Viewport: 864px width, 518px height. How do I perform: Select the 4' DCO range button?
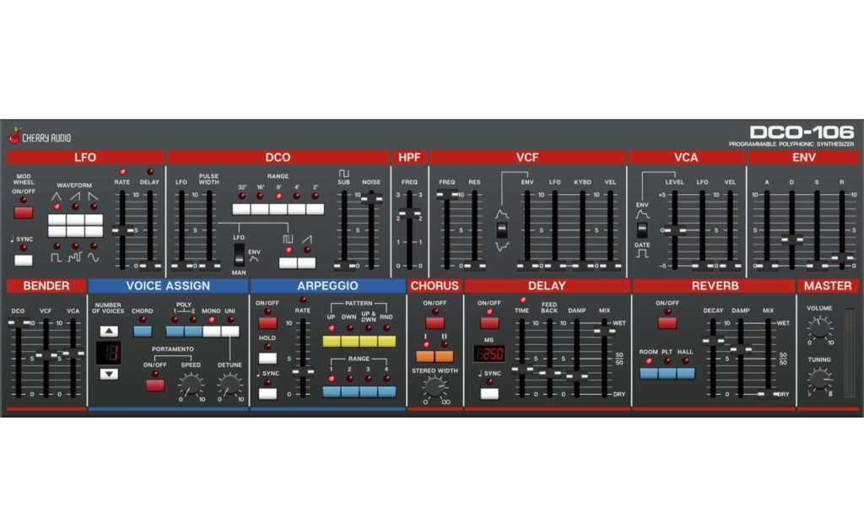(296, 209)
